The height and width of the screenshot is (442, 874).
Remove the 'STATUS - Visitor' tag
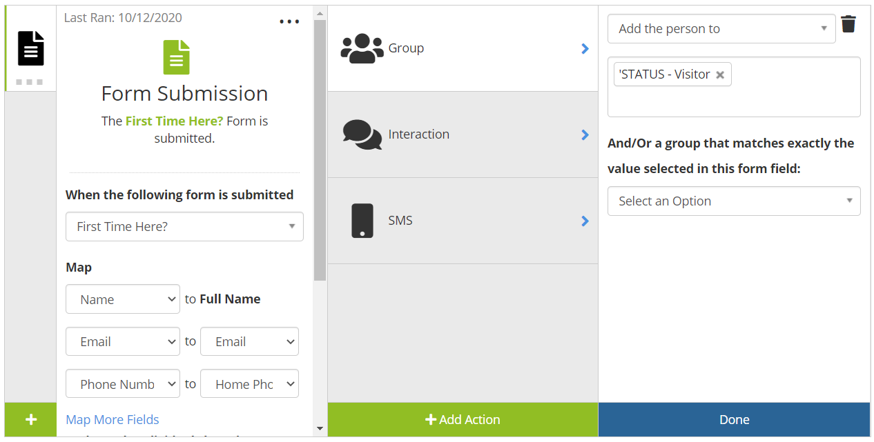[x=720, y=75]
